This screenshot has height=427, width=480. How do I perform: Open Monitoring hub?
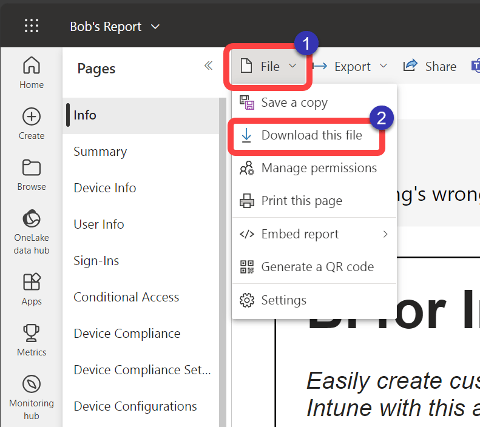tap(32, 397)
